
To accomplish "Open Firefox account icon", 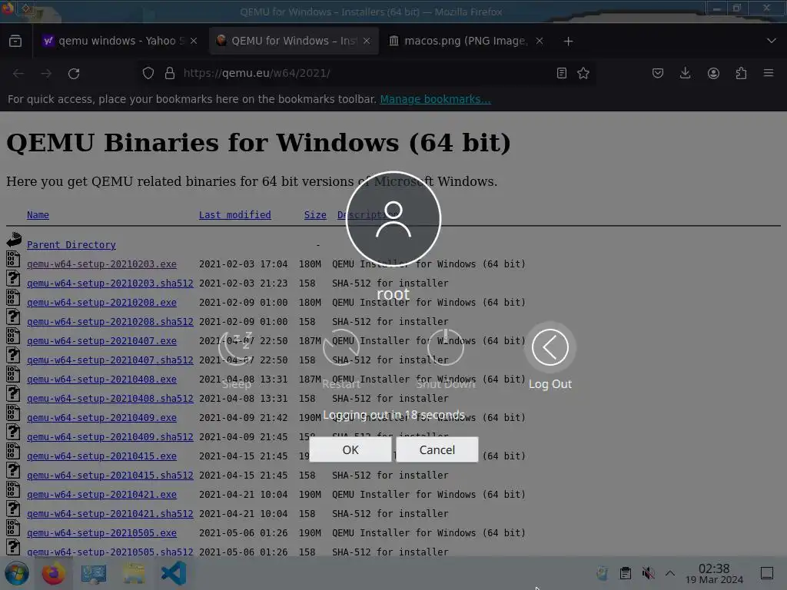I will pyautogui.click(x=713, y=73).
